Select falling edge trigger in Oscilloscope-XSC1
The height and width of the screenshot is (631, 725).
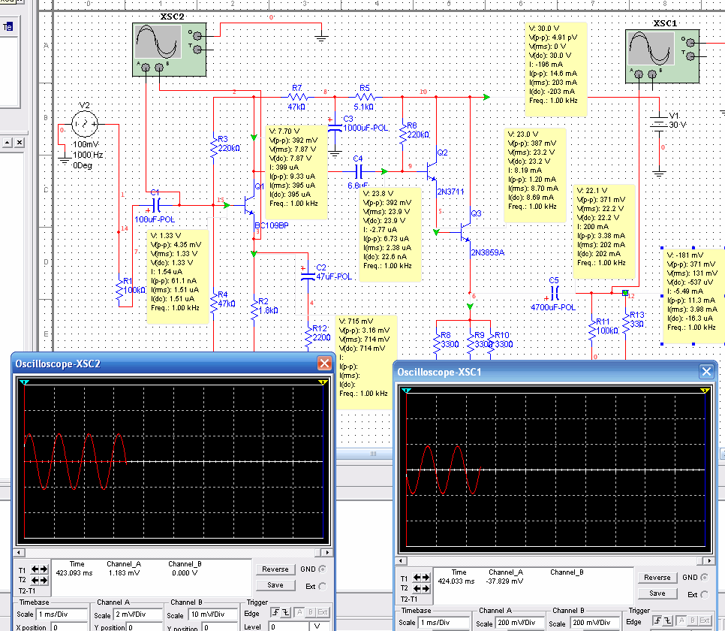[x=668, y=620]
